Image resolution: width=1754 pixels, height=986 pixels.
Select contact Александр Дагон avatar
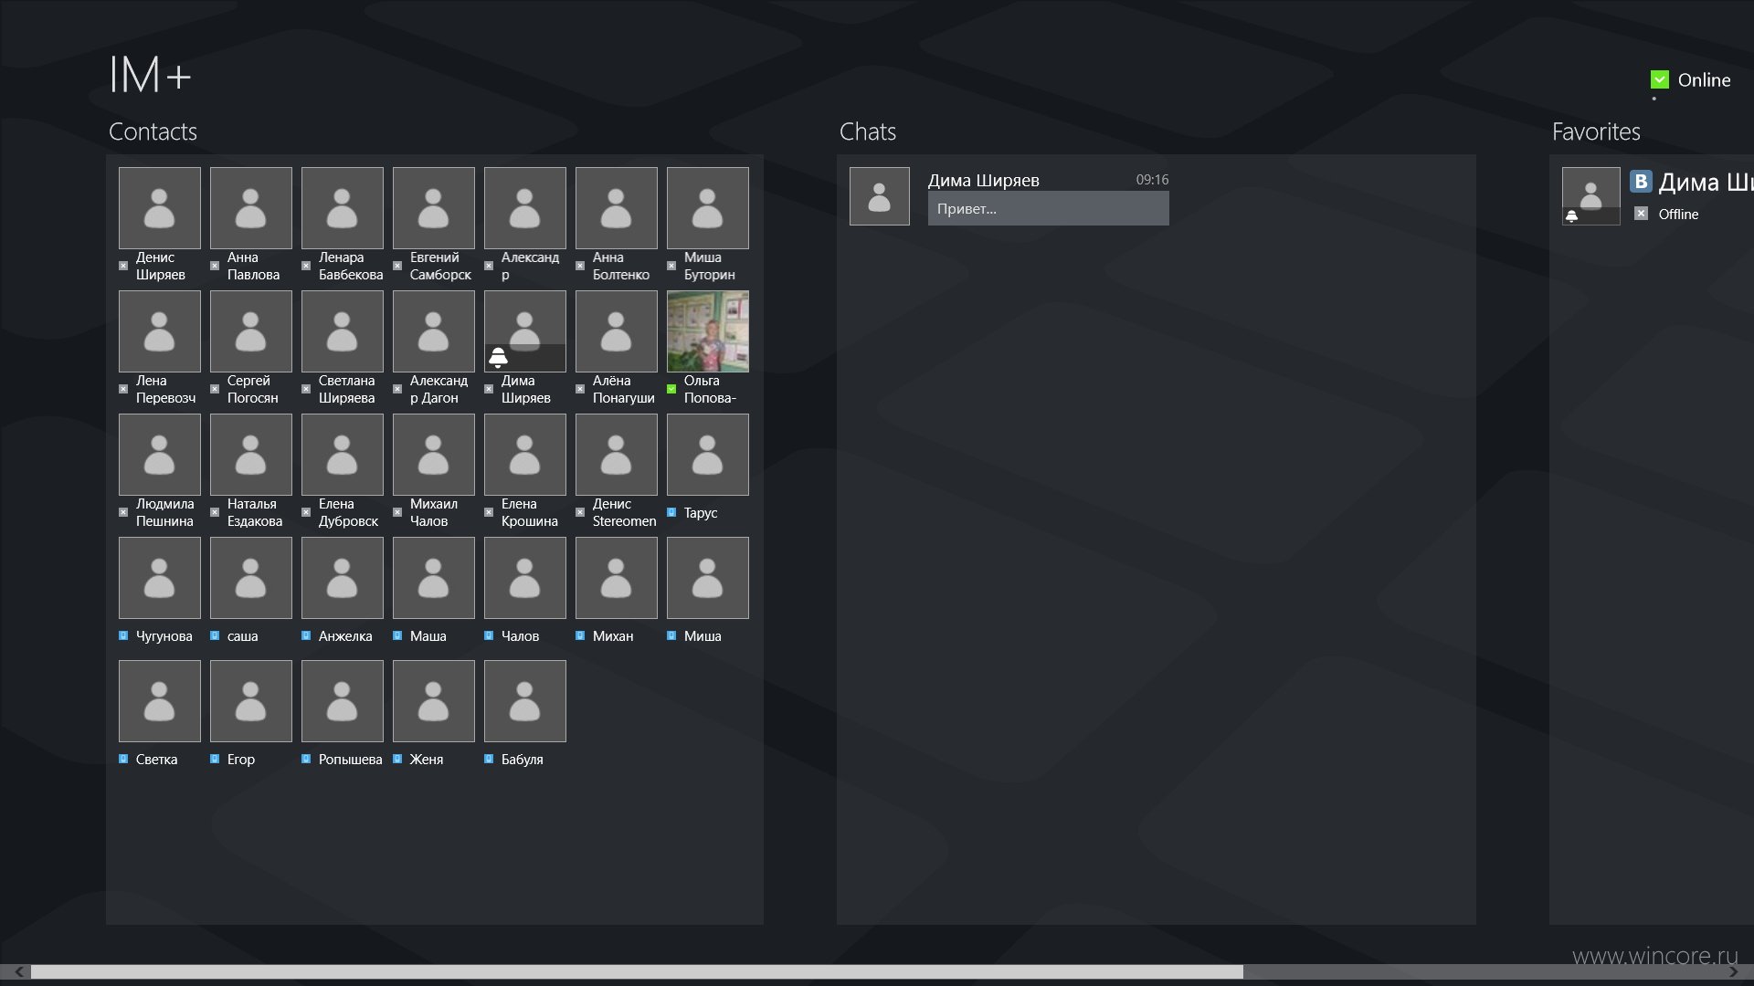(x=433, y=330)
